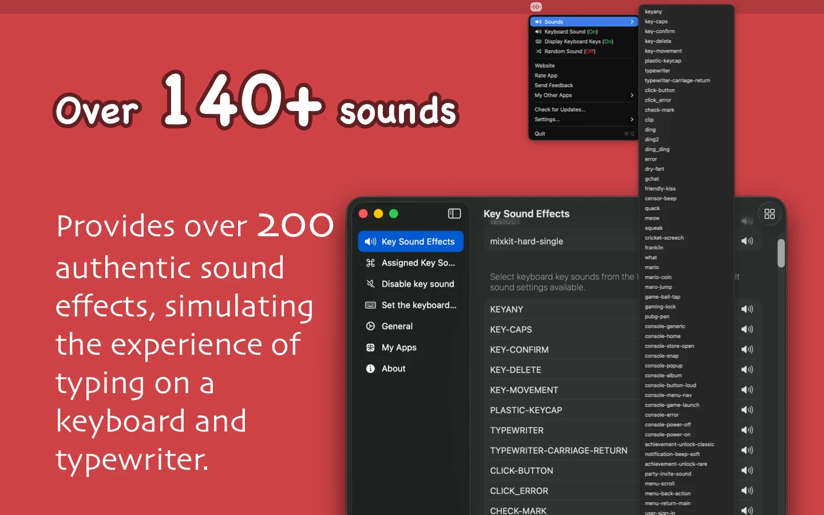This screenshot has width=824, height=515.
Task: Select the Key Sound Effects sidebar item
Action: 411,241
